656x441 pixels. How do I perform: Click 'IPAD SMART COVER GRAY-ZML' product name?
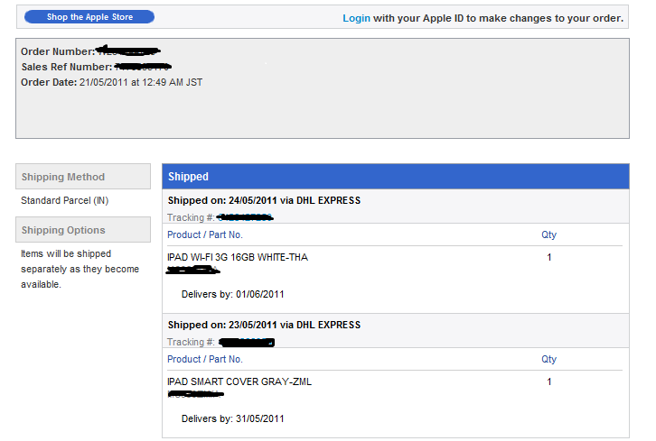(x=239, y=381)
